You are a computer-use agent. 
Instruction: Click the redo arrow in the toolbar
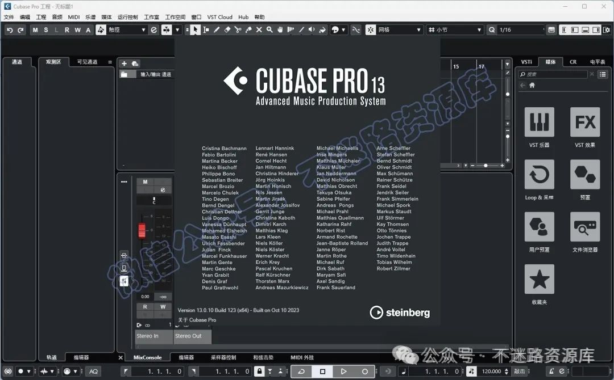pyautogui.click(x=21, y=29)
